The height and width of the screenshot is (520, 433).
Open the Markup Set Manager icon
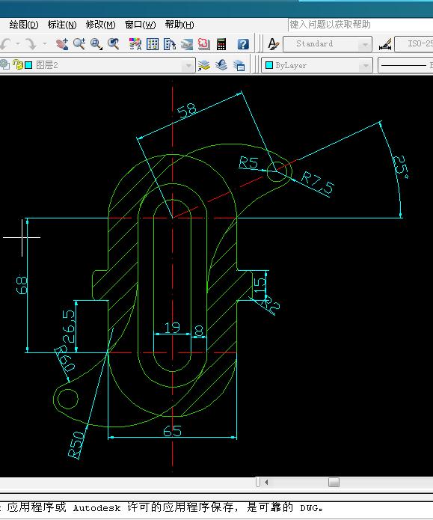click(204, 44)
